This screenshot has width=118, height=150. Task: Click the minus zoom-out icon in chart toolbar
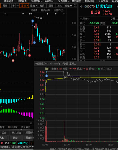(18, 6)
